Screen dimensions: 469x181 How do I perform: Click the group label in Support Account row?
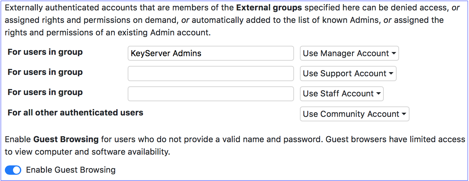pyautogui.click(x=45, y=72)
